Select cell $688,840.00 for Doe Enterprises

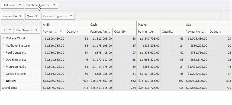pyautogui.click(x=196, y=60)
